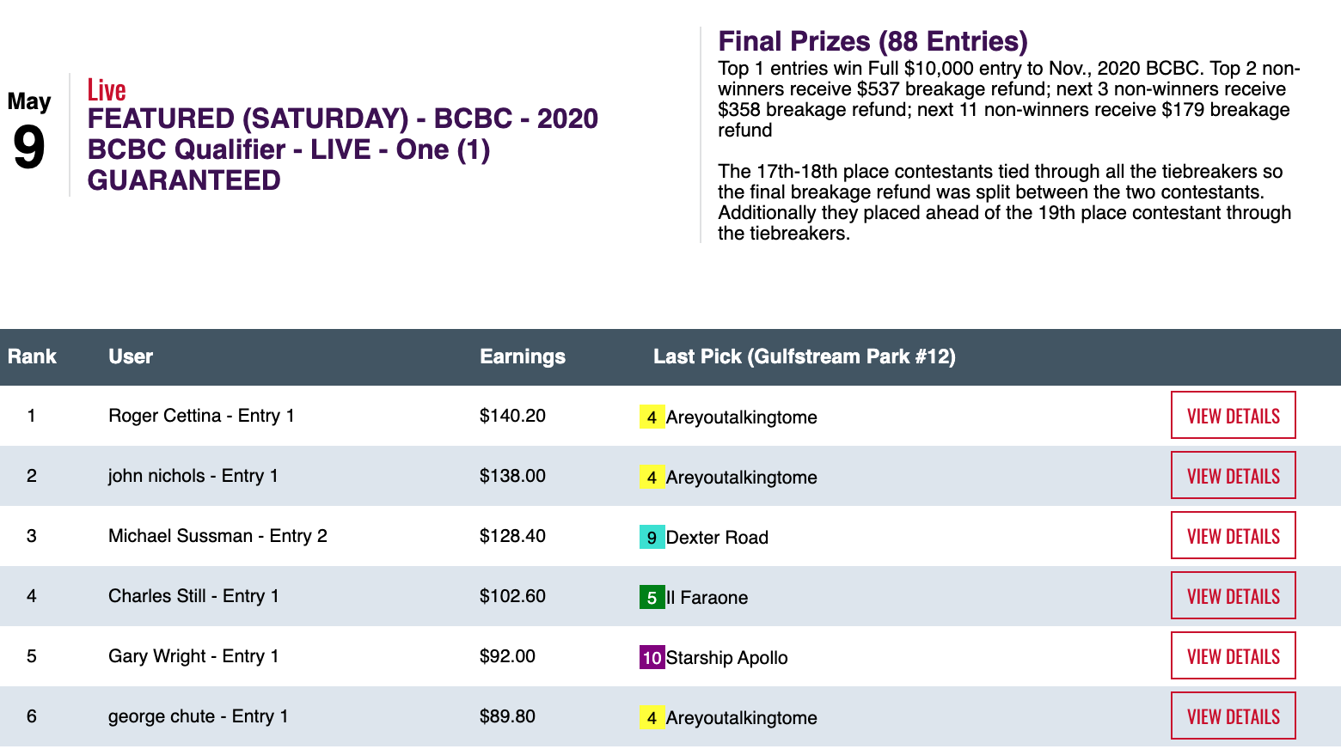Click yellow number 4 badge in Roger Cettina's row

pos(652,417)
